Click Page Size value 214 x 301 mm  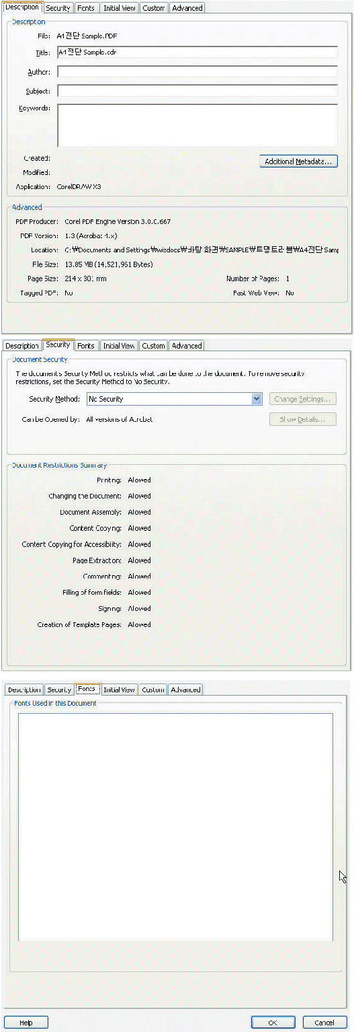85,279
